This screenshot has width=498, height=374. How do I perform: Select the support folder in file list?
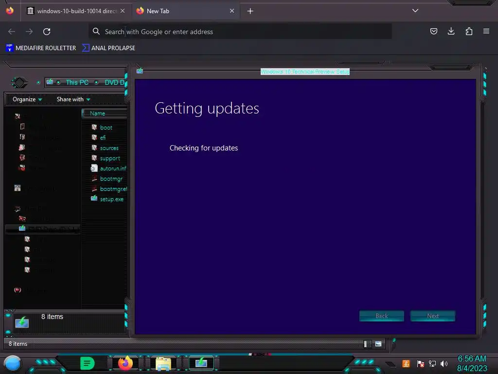(110, 158)
